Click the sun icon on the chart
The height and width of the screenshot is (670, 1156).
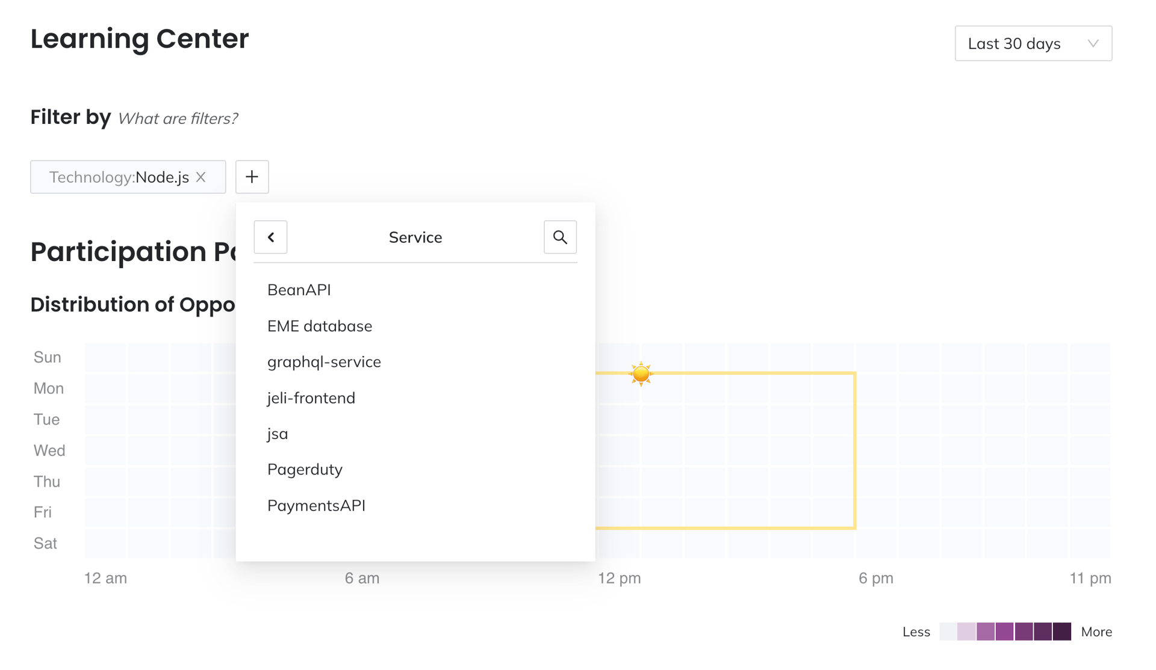(639, 373)
